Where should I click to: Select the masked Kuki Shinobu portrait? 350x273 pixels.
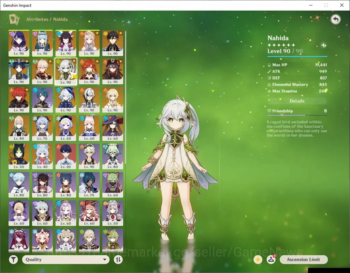point(113,185)
